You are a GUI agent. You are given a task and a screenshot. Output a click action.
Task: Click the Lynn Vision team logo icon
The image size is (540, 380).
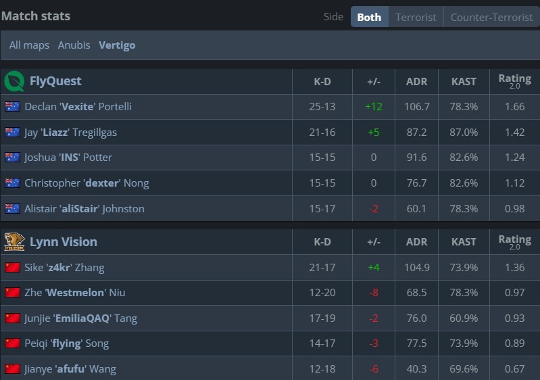click(x=14, y=241)
